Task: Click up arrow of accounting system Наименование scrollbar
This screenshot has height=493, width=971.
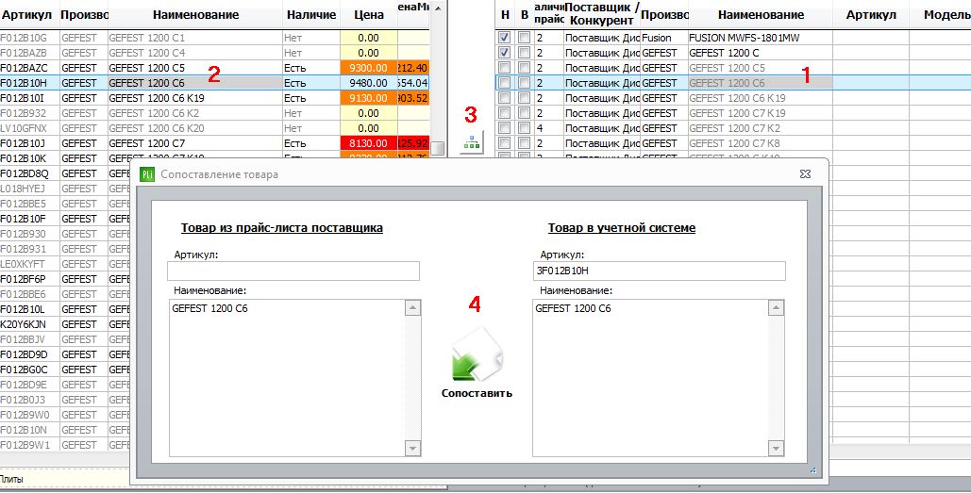Action: pyautogui.click(x=776, y=307)
